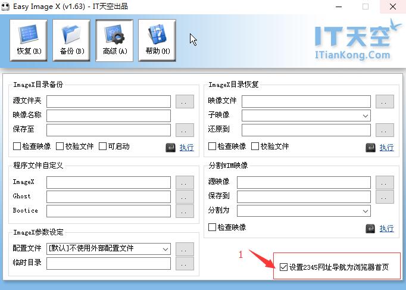406x290 pixels.
Task: Open the 高级(A) advanced section
Action: 114,40
